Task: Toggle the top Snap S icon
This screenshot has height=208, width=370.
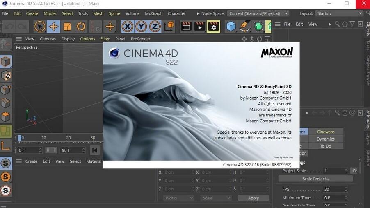Action: [6, 163]
